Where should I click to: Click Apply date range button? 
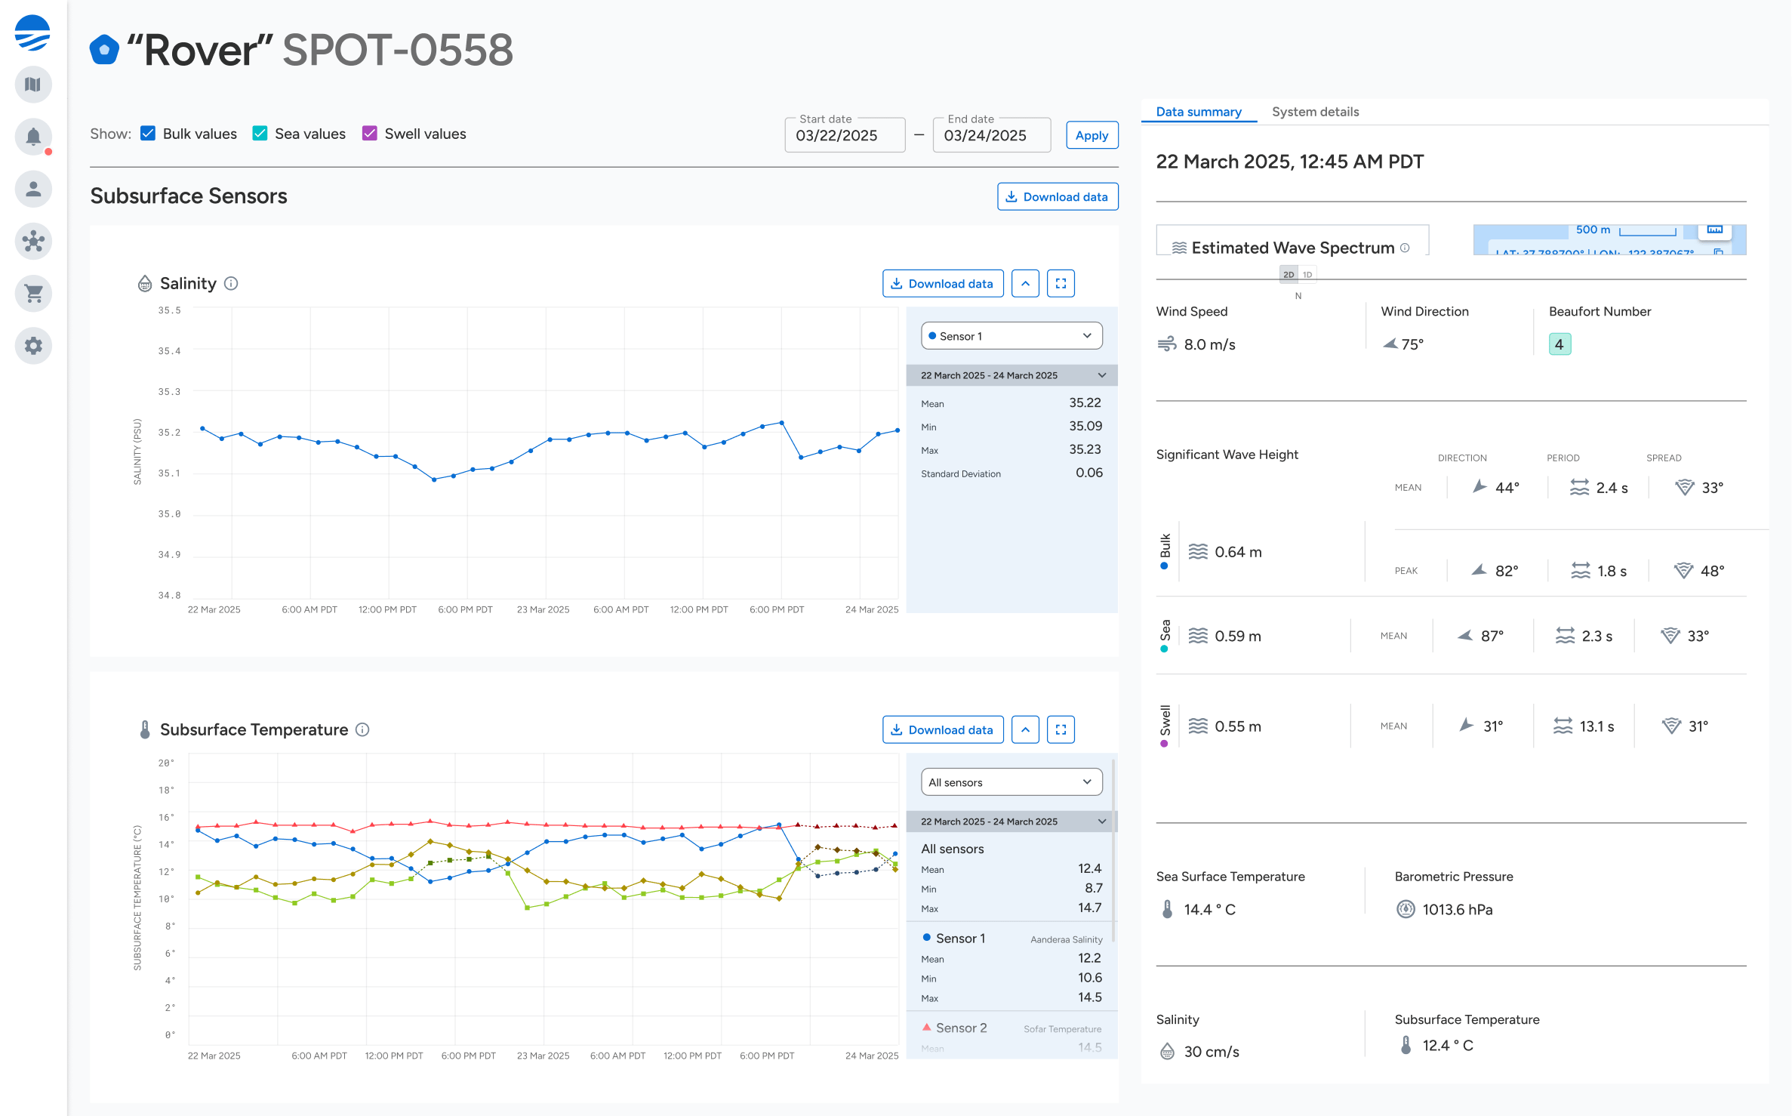[x=1092, y=135]
